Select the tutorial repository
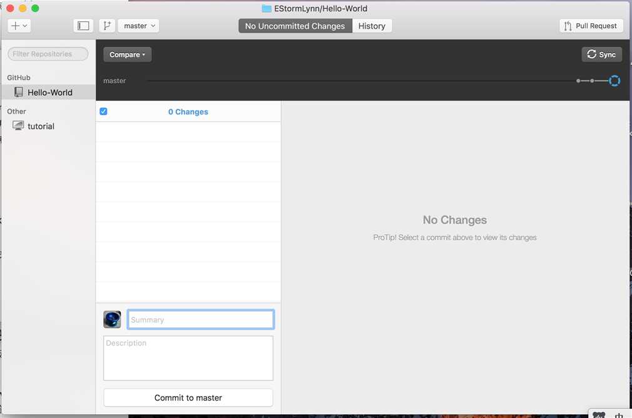The image size is (632, 418). click(x=48, y=126)
